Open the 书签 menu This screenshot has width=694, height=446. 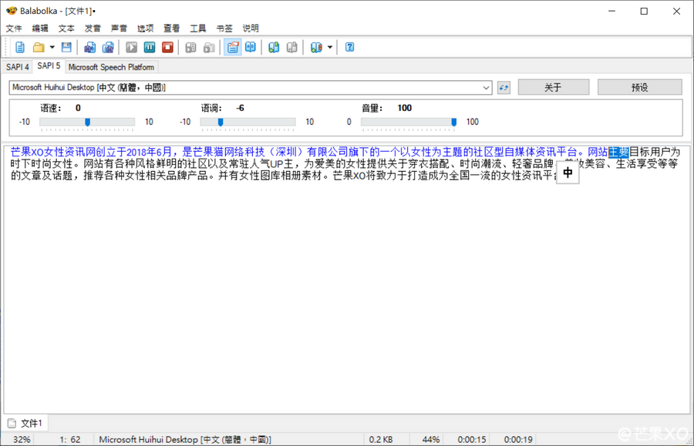pos(224,29)
